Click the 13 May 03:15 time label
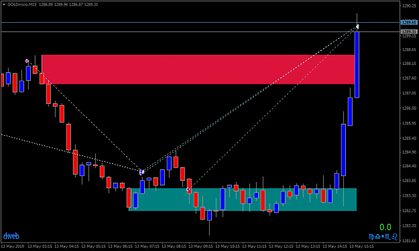The height and width of the screenshot is (251, 419). [x=40, y=246]
